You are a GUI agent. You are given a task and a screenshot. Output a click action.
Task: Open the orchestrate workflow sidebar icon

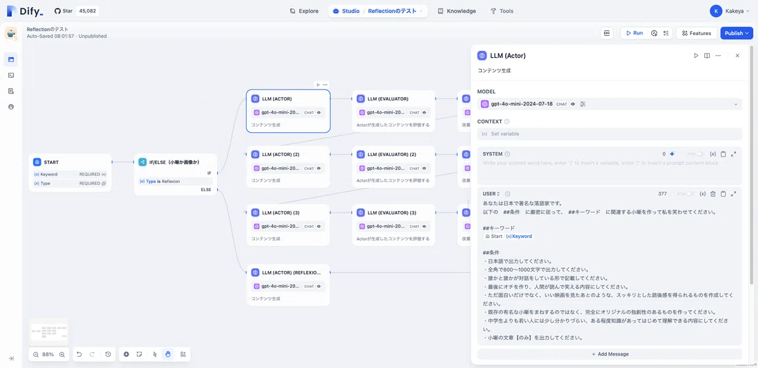point(11,60)
